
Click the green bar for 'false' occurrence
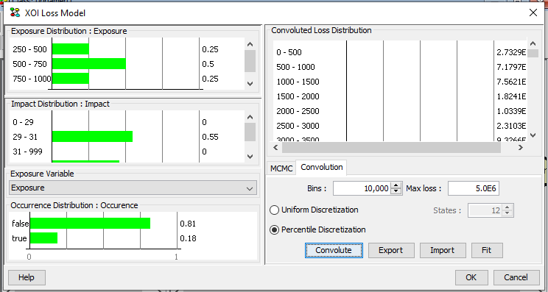90,224
